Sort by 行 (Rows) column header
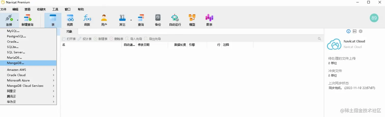This screenshot has width=385, height=117. point(214,45)
